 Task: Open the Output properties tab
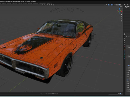click(124, 41)
